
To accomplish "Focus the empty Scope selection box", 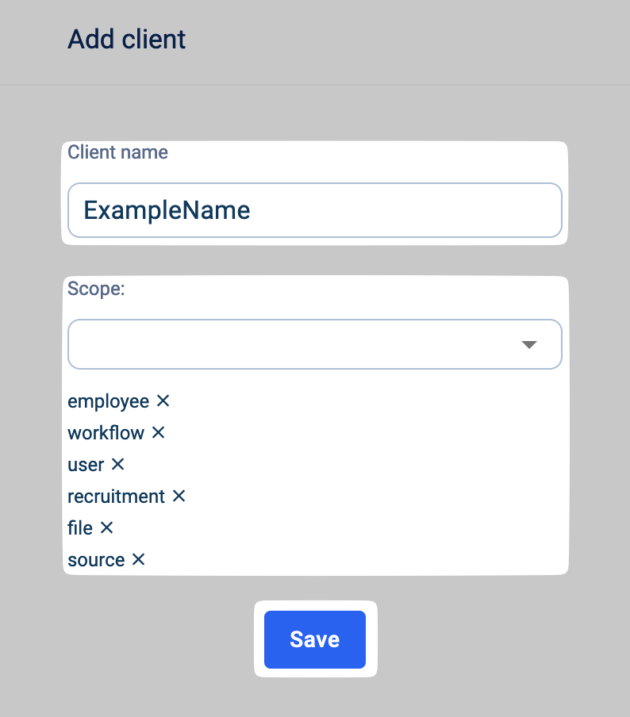I will point(286,344).
